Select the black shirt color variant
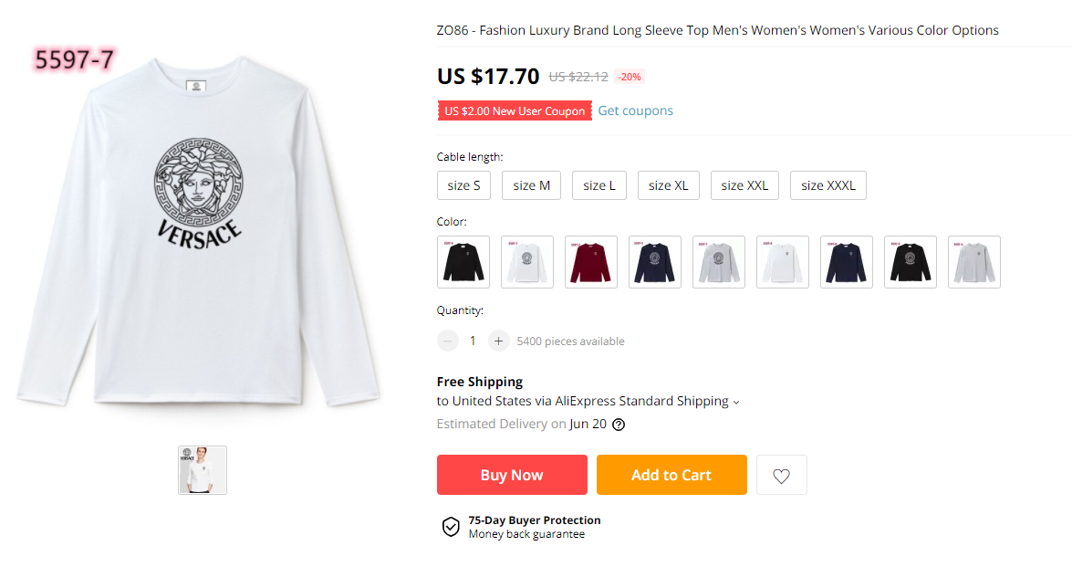 [x=463, y=261]
